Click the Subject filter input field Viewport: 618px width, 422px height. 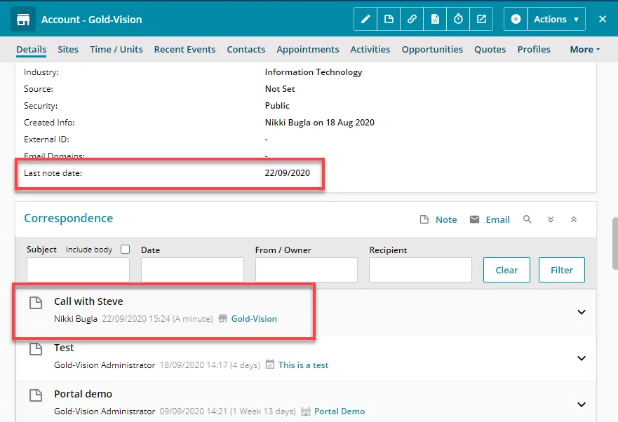point(78,270)
